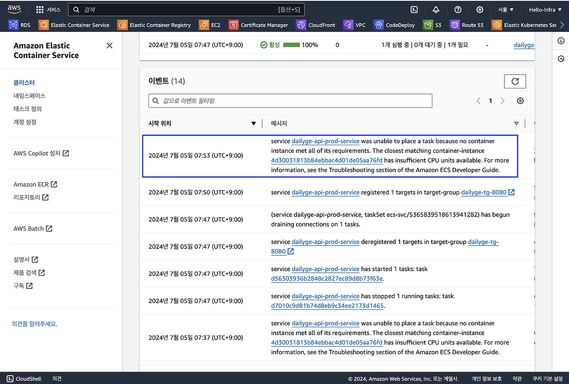Image resolution: width=569 pixels, height=384 pixels.
Task: Open the 서비스 services grid menu
Action: pos(48,9)
